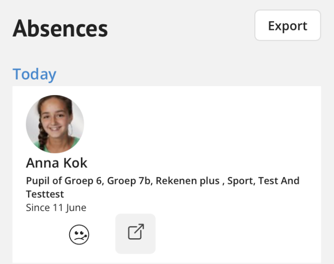Select the Testtest group label
334x264 pixels.
click(45, 194)
